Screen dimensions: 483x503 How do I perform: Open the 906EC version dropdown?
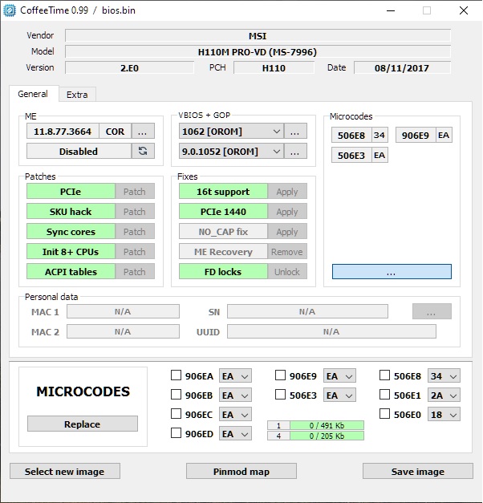tap(235, 414)
